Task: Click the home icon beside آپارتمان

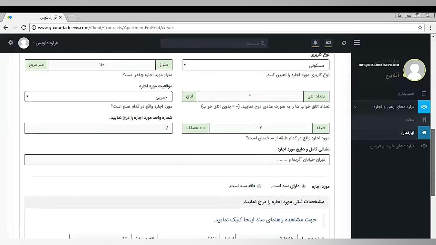Action: coord(424,133)
